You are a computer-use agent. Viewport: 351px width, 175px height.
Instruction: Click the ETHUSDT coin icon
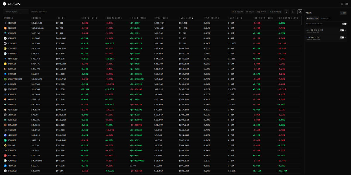tap(5, 23)
